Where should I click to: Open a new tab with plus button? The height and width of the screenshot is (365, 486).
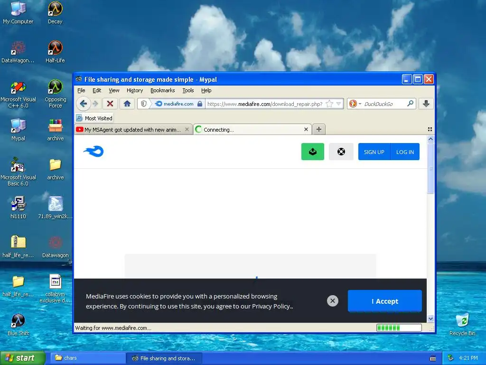point(318,129)
